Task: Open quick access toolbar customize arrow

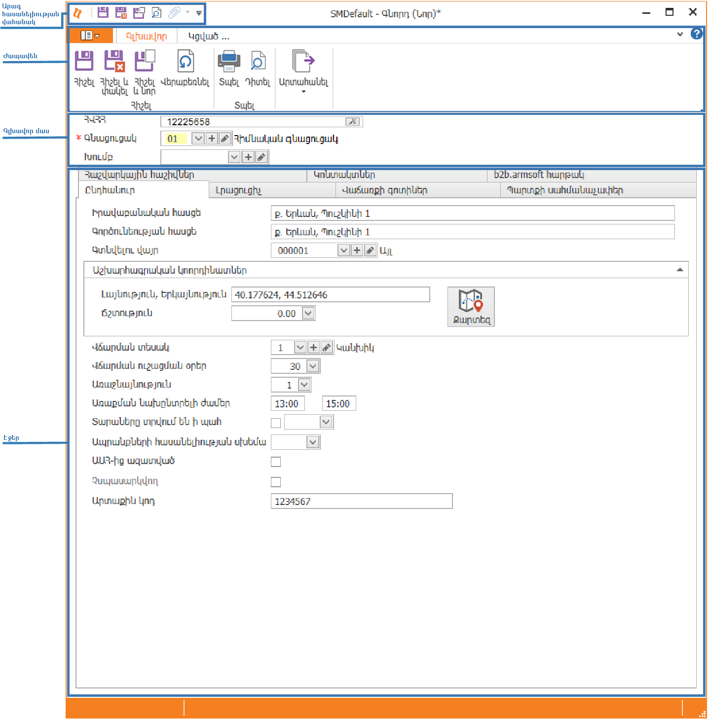Action: [x=199, y=13]
